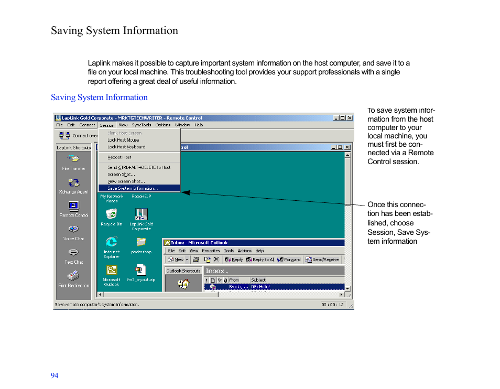Sort messages by the From column header
Viewport: 500px width, 389px height.
(x=239, y=280)
